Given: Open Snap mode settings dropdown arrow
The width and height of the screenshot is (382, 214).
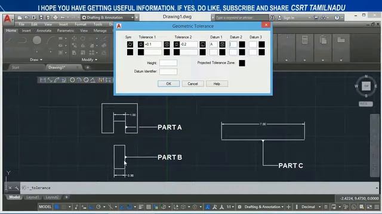Looking at the screenshot, I should pos(70,207).
